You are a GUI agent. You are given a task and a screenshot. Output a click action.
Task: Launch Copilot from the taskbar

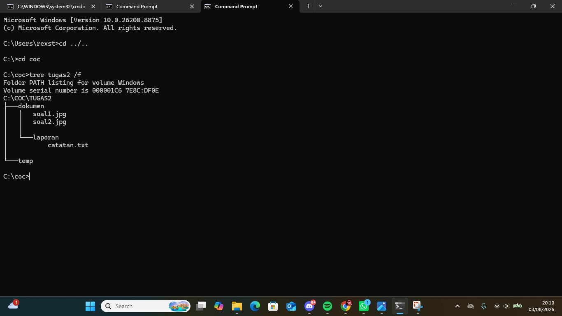click(x=219, y=306)
